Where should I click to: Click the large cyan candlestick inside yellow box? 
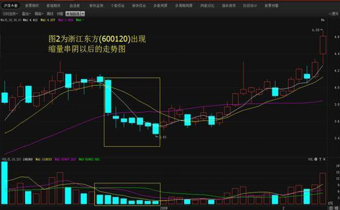pyautogui.click(x=108, y=97)
